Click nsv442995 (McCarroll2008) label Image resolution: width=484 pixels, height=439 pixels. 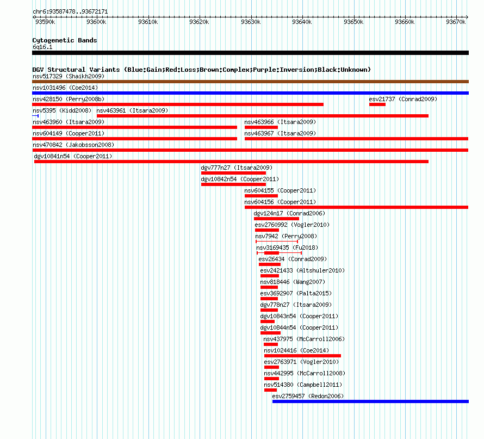coord(305,373)
